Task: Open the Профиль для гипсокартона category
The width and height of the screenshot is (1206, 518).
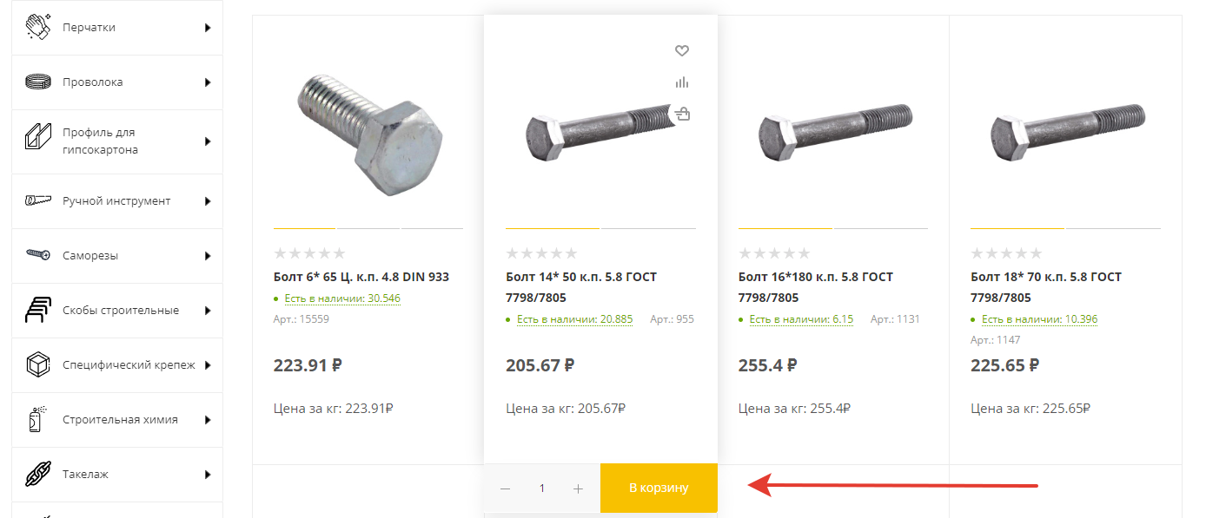Action: pos(100,141)
